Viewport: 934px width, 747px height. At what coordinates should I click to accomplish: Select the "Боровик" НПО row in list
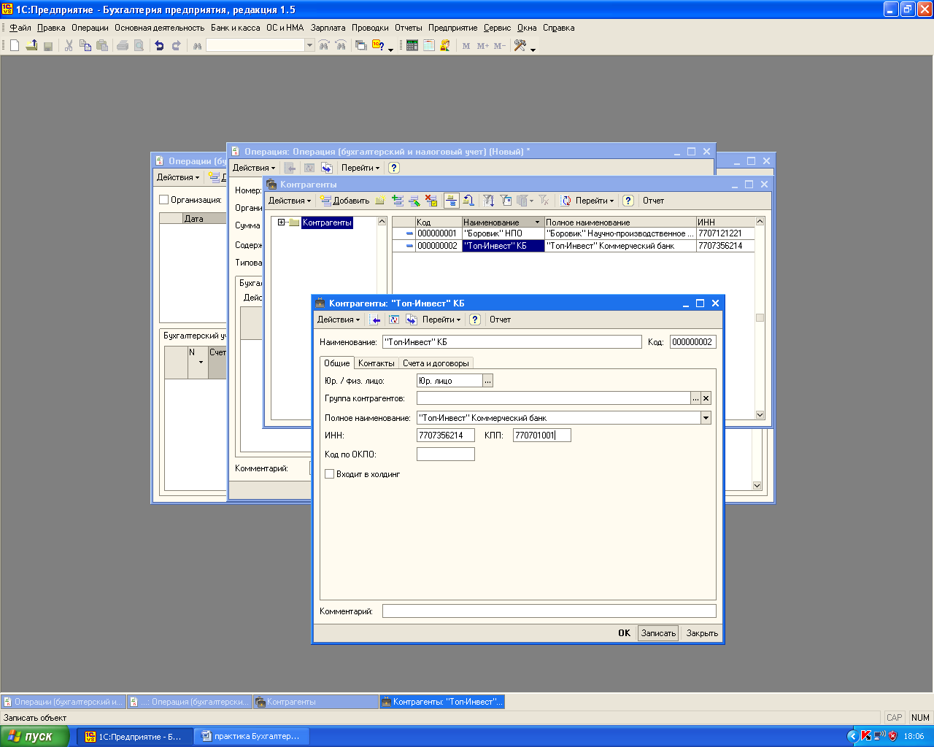tap(573, 233)
